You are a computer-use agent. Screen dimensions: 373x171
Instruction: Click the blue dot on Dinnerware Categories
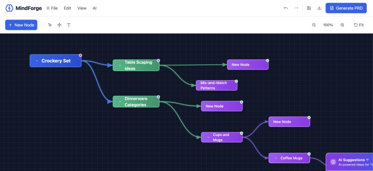coord(158,97)
